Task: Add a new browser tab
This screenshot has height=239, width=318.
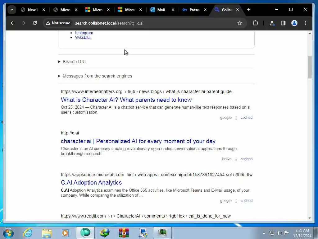Action: (249, 10)
